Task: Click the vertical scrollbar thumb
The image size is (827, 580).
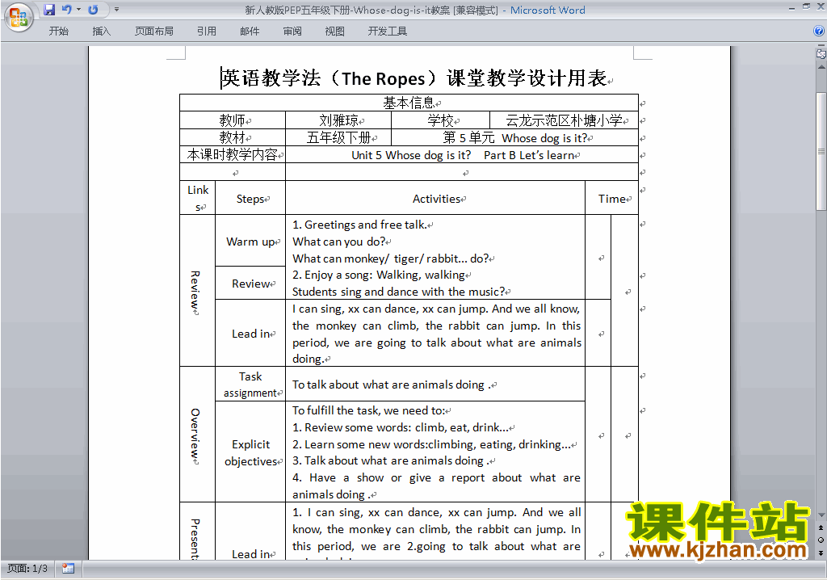Action: tap(821, 151)
